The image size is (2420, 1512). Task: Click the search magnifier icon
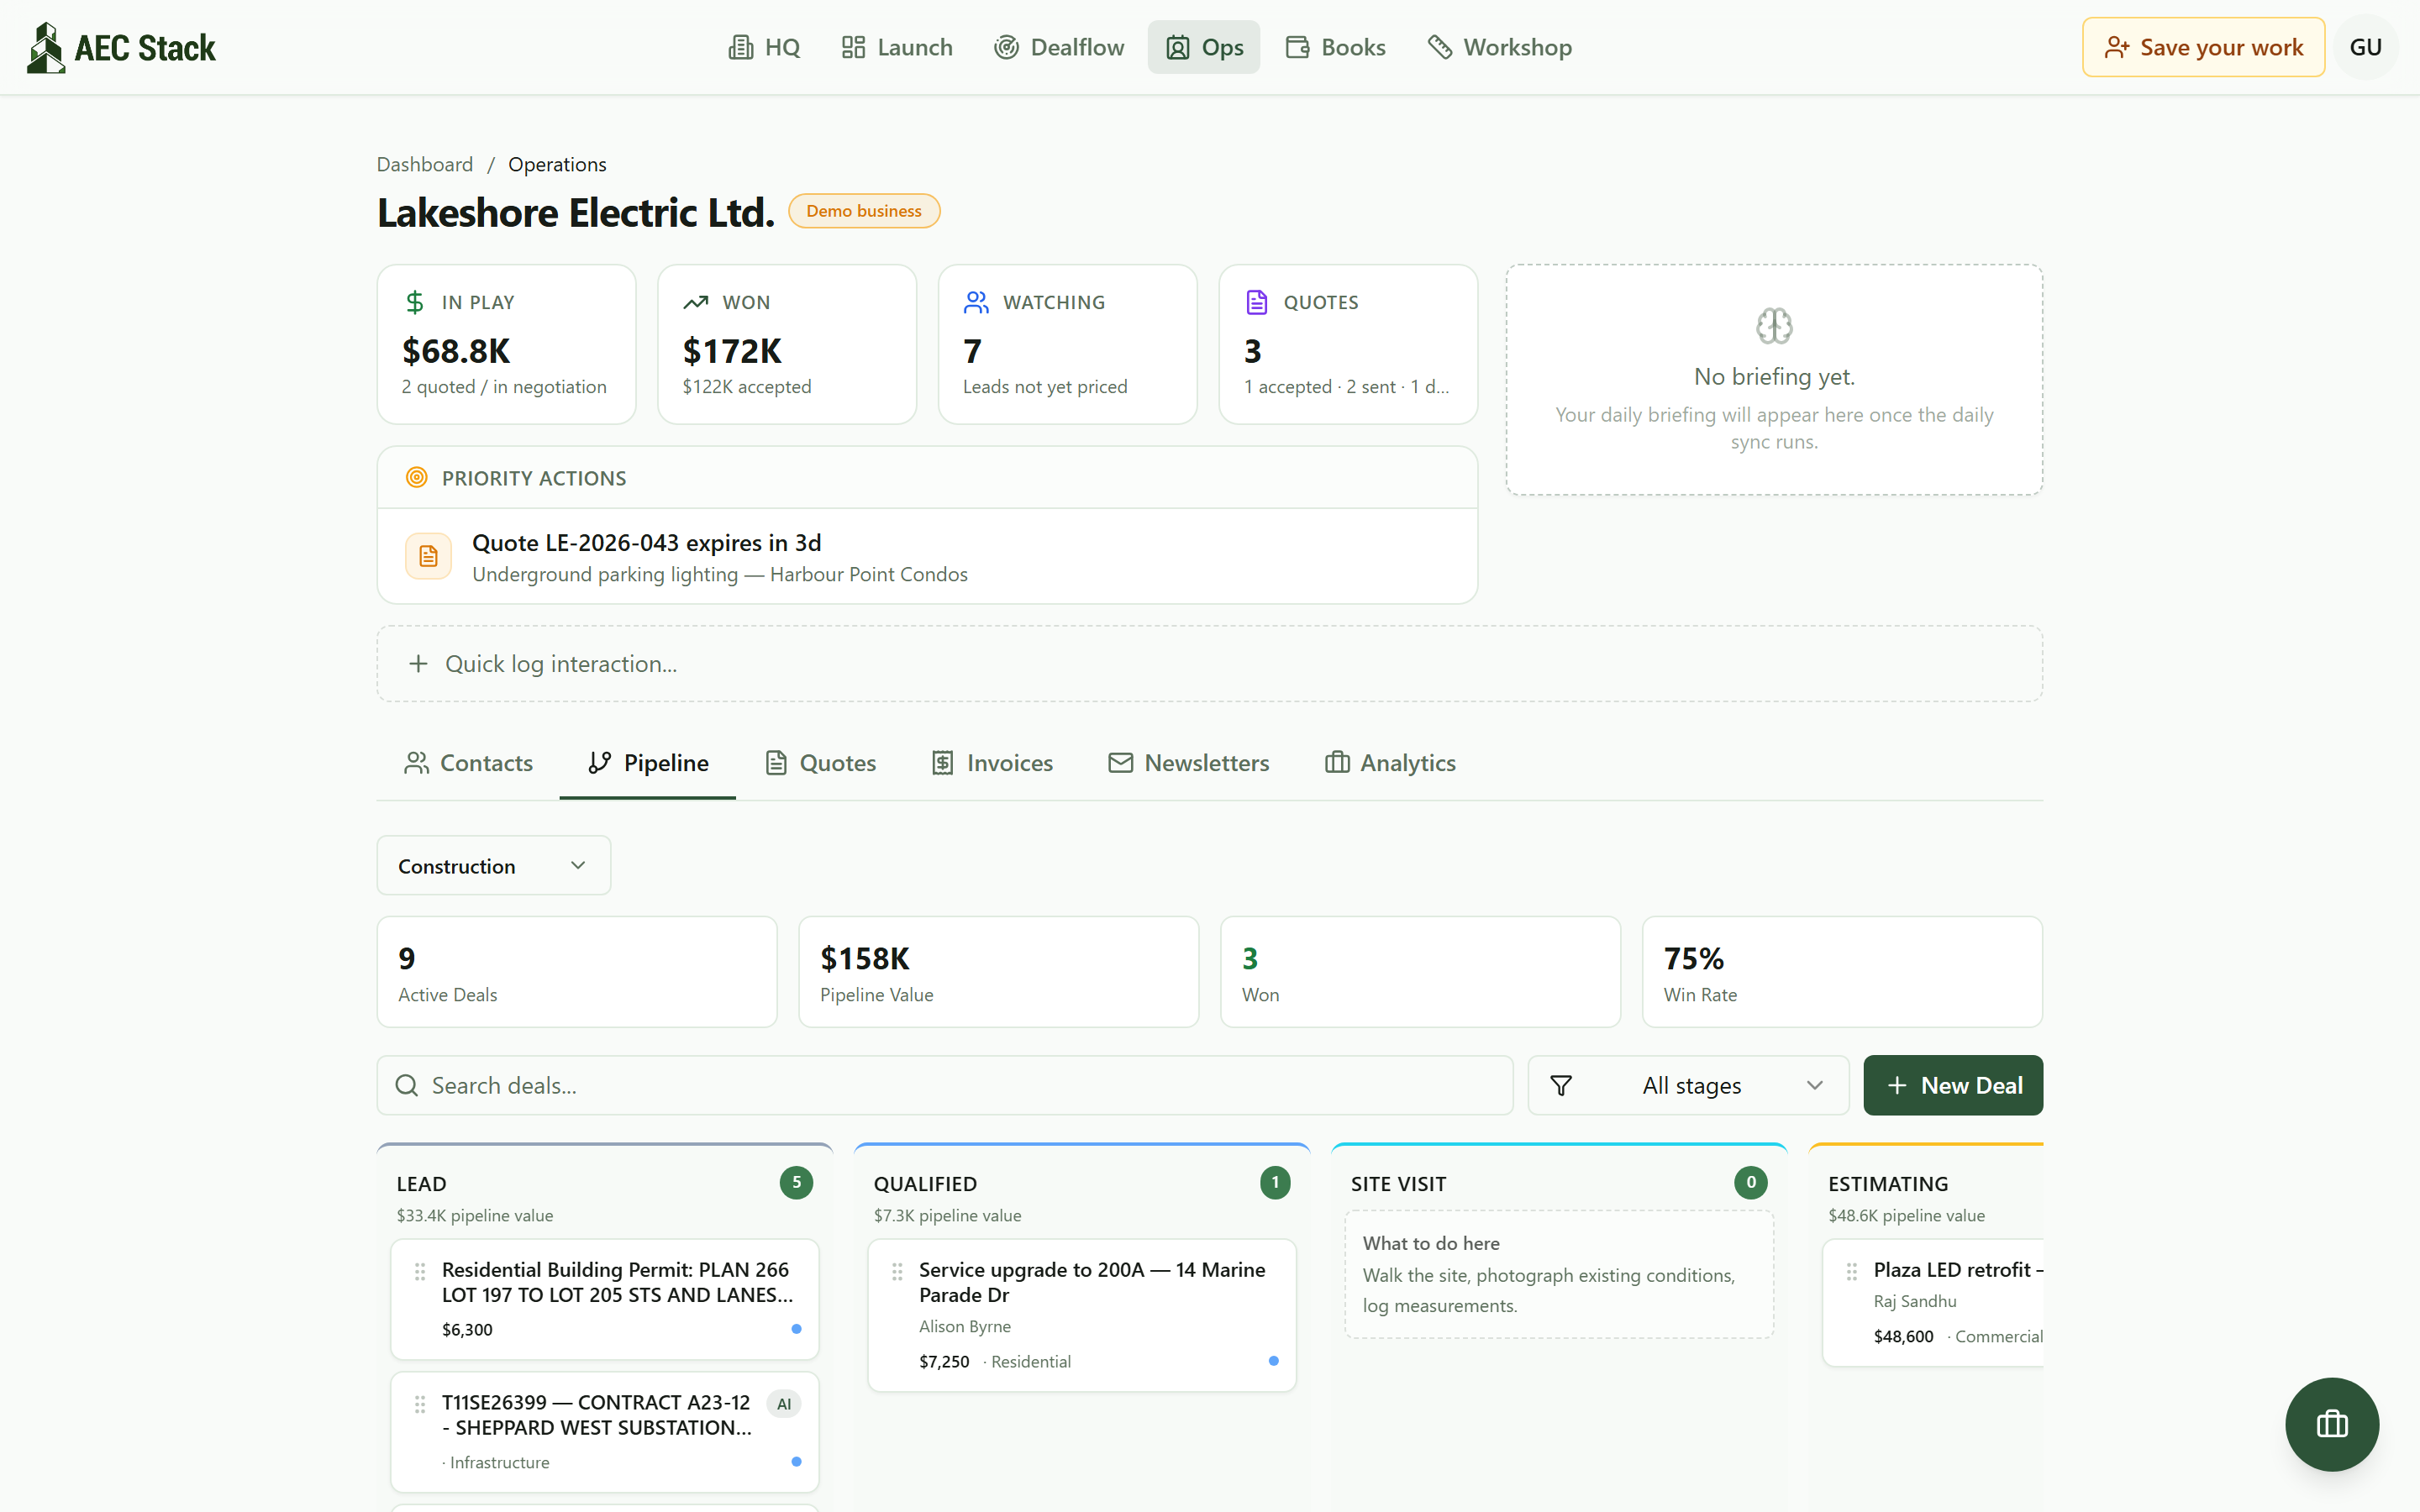coord(407,1085)
